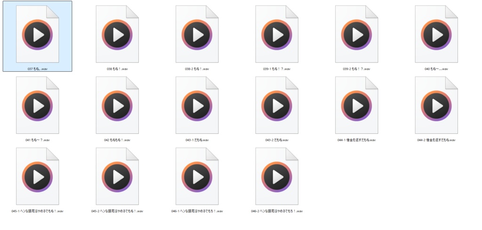Select the 038-2 もぬ！.wav file icon
The width and height of the screenshot is (482, 230).
pos(197,34)
